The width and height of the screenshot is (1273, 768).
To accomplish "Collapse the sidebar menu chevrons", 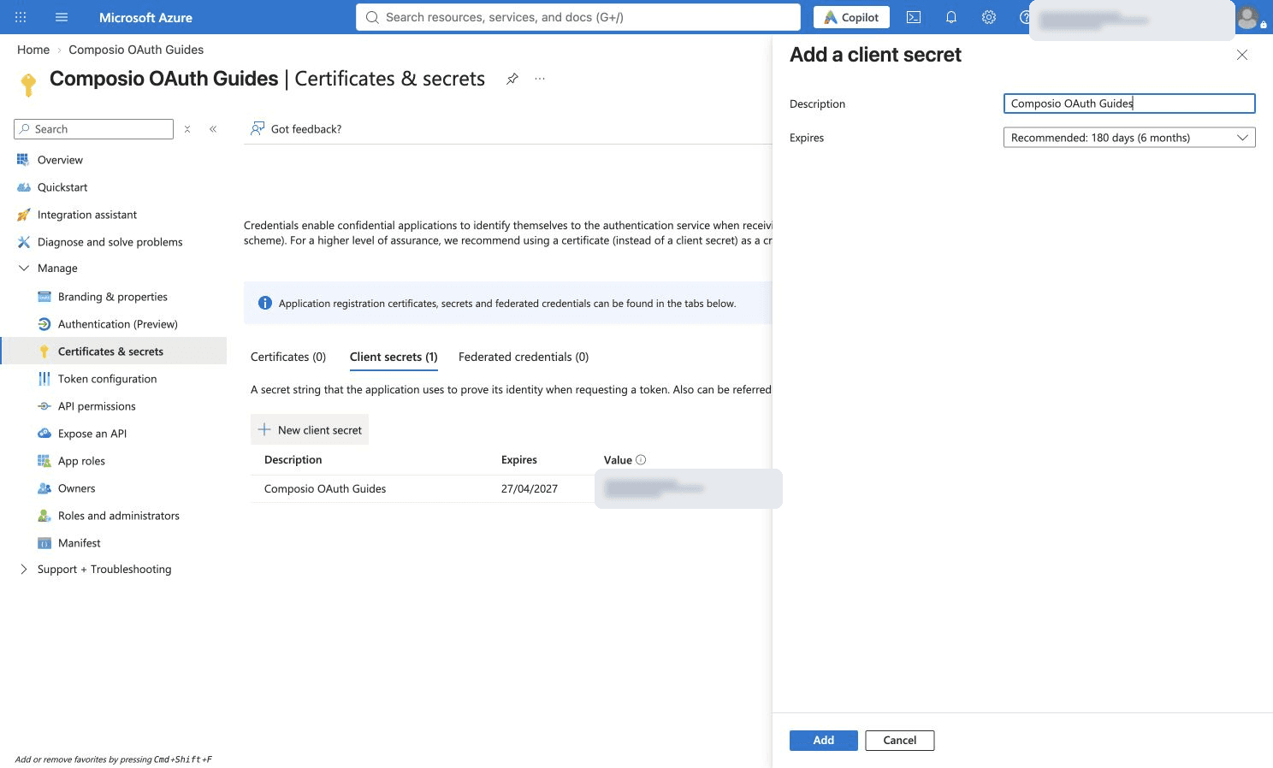I will 213,129.
